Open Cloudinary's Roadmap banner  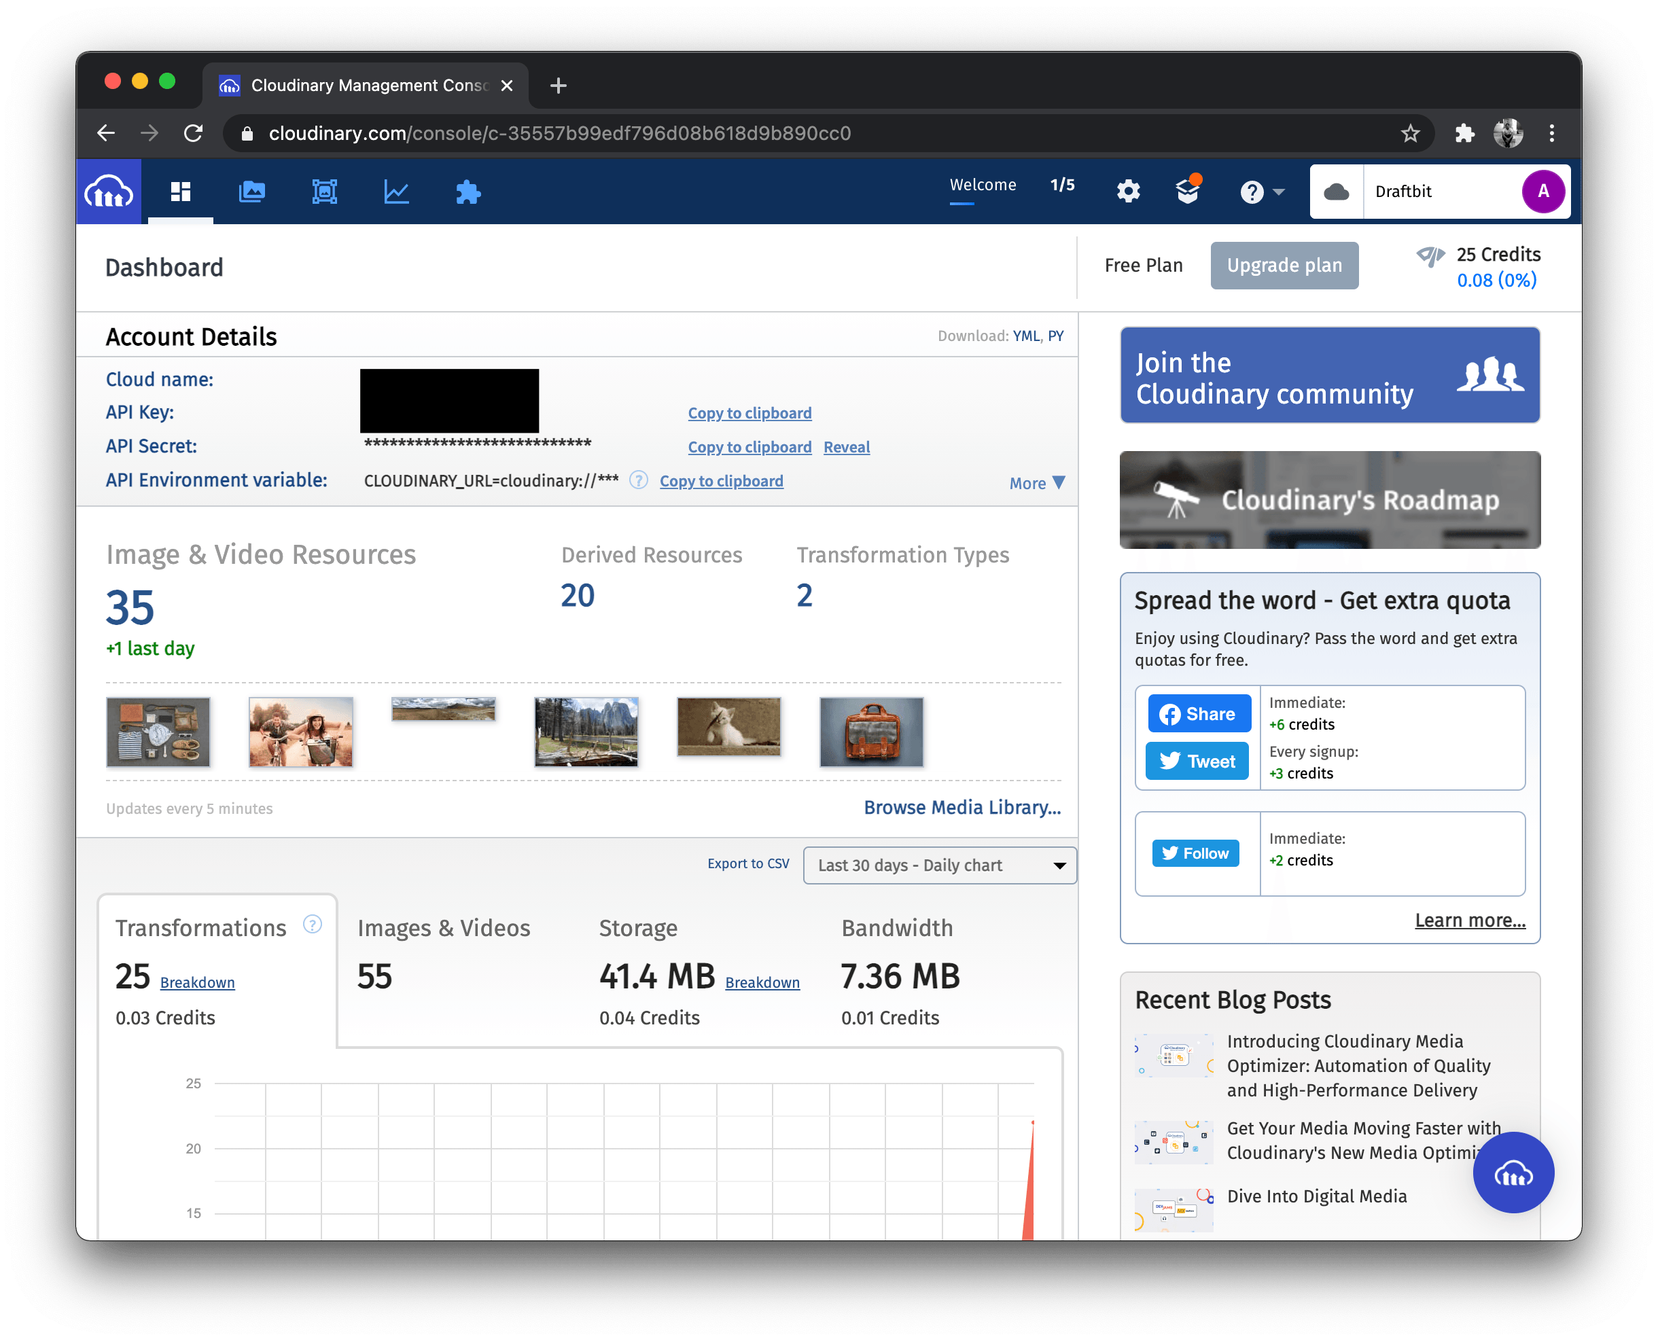point(1329,500)
